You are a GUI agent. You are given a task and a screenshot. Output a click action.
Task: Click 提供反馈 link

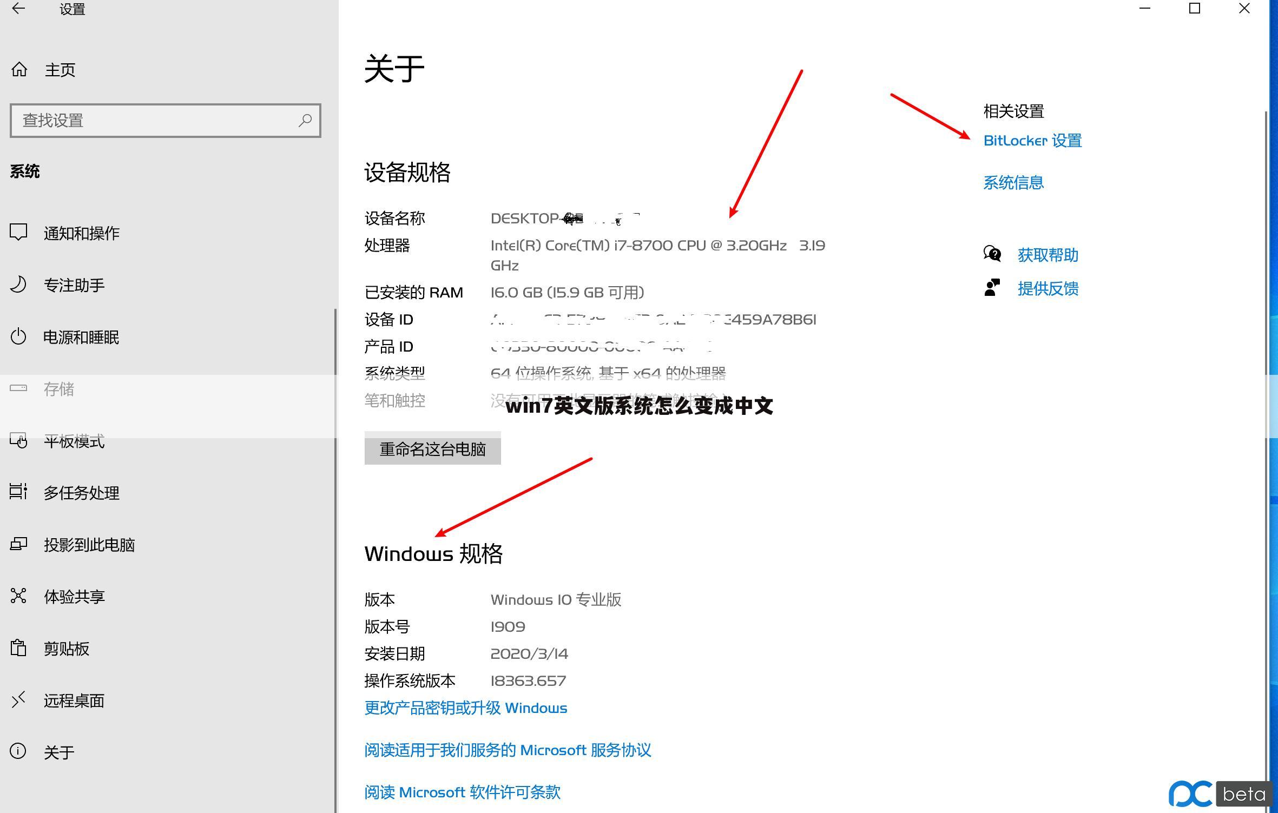1048,288
